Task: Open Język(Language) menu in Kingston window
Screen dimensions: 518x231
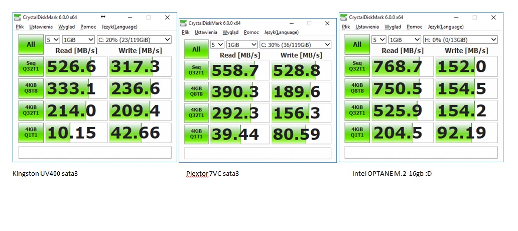Action: pos(119,27)
